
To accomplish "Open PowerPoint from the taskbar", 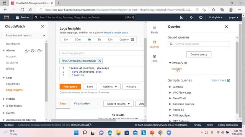I will (152, 133).
